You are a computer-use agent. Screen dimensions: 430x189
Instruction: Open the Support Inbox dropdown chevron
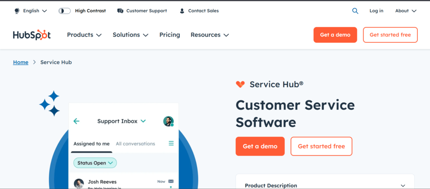pyautogui.click(x=143, y=121)
